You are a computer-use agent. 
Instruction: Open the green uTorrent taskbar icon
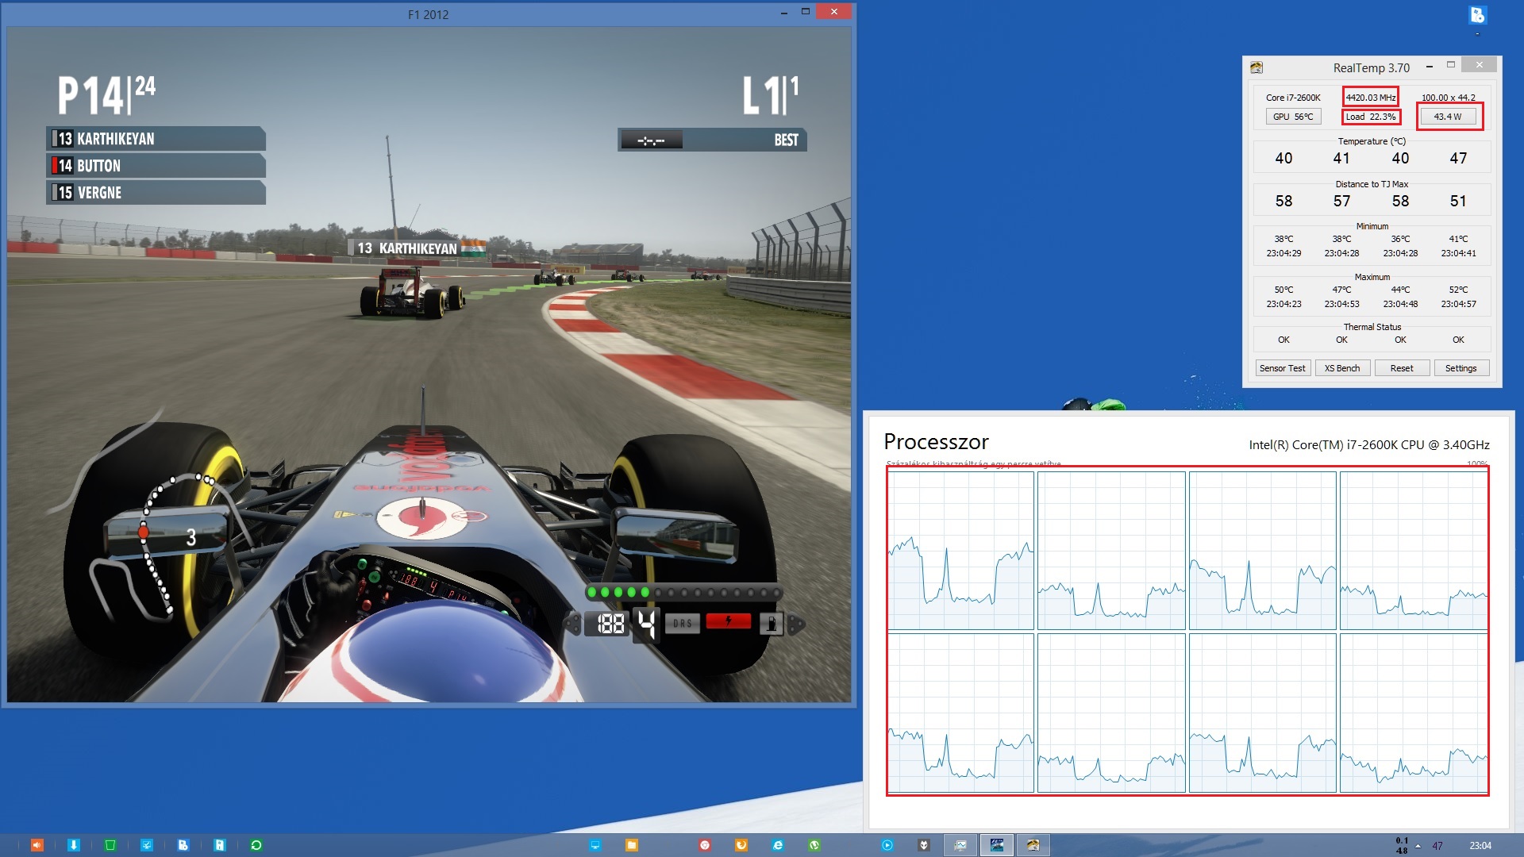pos(814,845)
